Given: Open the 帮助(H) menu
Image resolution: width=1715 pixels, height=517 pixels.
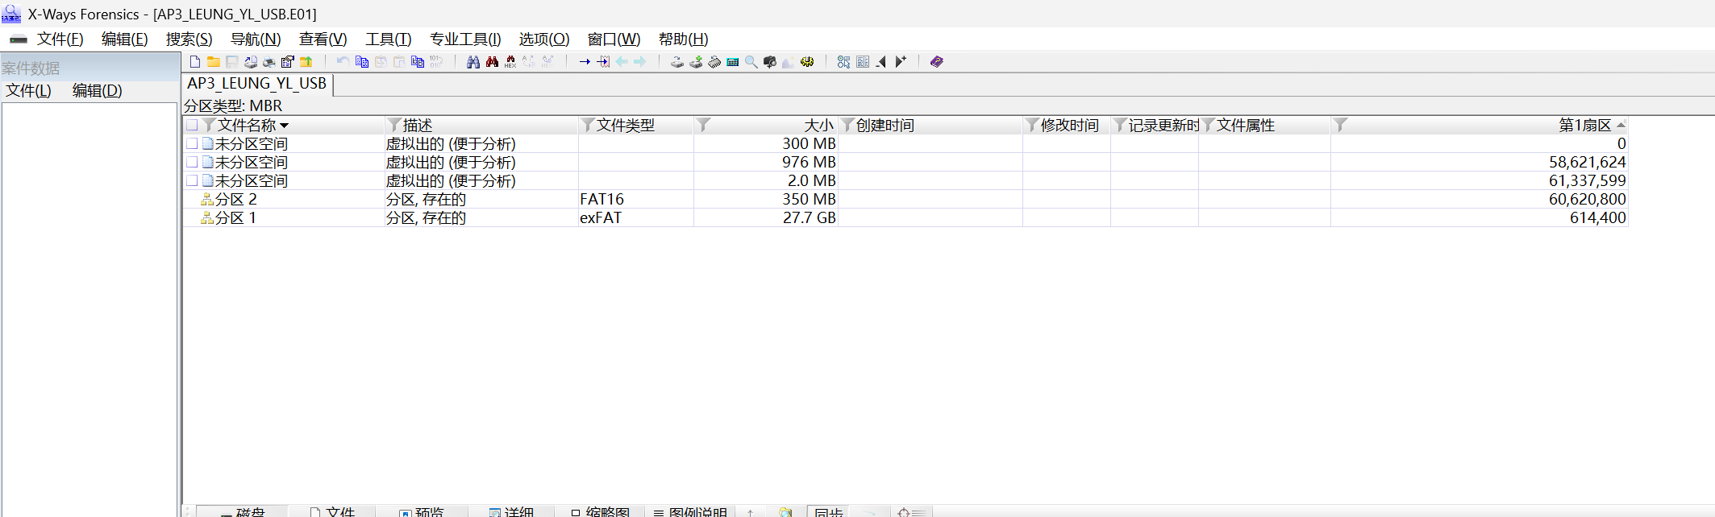Looking at the screenshot, I should 684,39.
